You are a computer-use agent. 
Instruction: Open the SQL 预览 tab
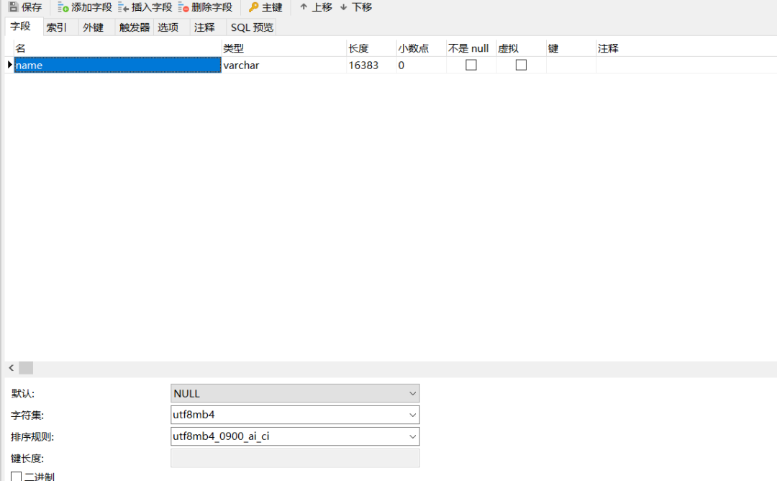[x=251, y=27]
